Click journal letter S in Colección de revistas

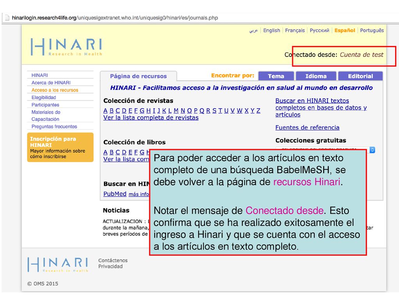coord(214,111)
